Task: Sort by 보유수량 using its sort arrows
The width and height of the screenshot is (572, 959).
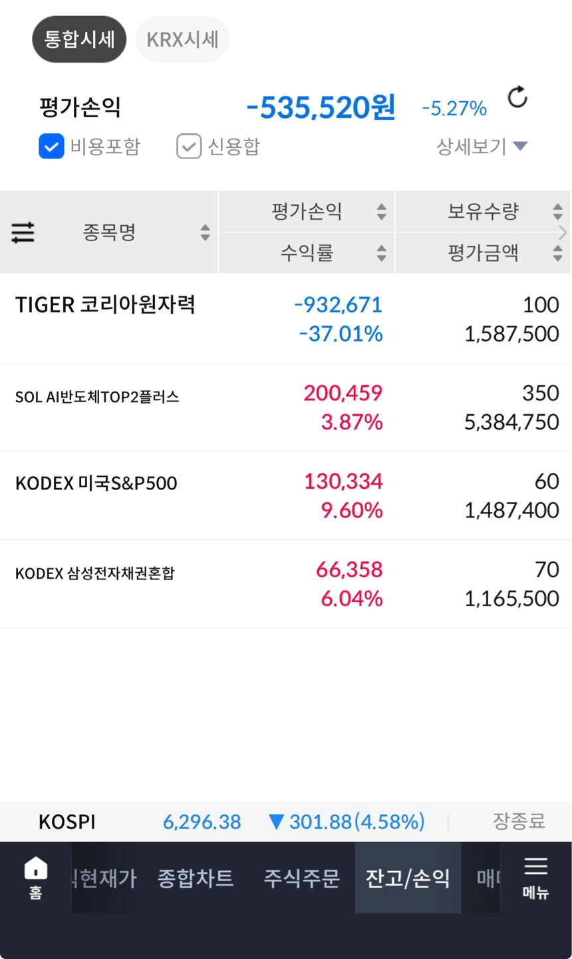Action: (557, 212)
